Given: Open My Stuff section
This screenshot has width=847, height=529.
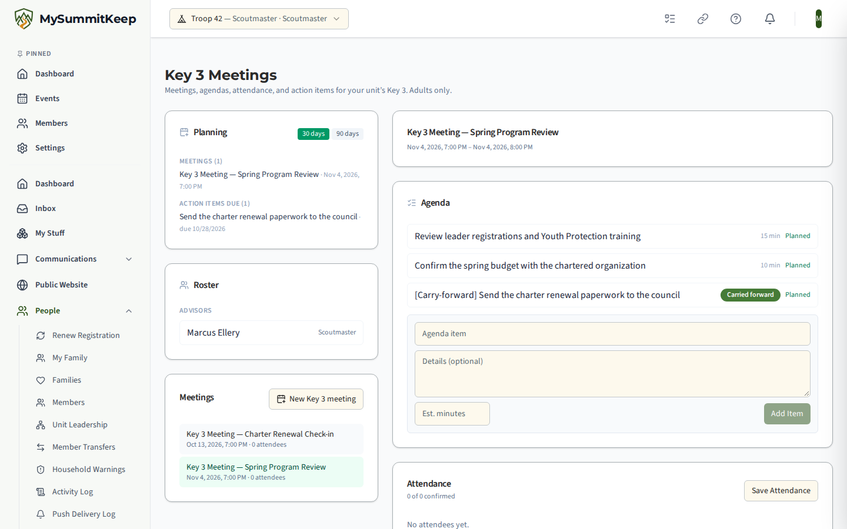Looking at the screenshot, I should [75, 233].
